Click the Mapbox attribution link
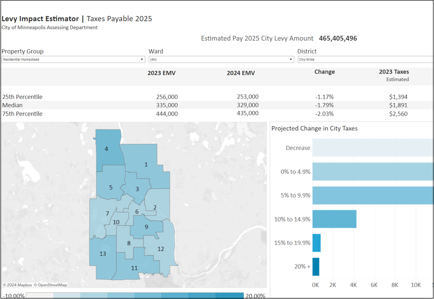This screenshot has width=434, height=299. point(18,285)
